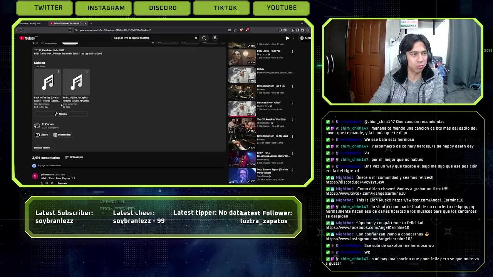The image size is (493, 277).
Task: Open Brian Culbertson- Get It On thumbnail
Action: 242,92
